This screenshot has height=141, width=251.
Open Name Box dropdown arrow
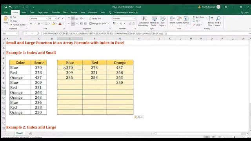click(17, 33)
